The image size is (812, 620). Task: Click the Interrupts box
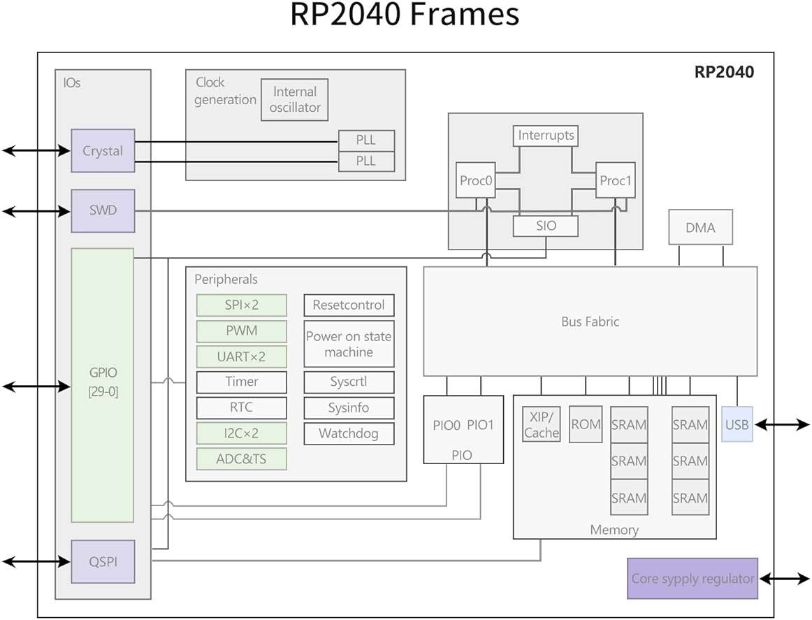tap(546, 136)
